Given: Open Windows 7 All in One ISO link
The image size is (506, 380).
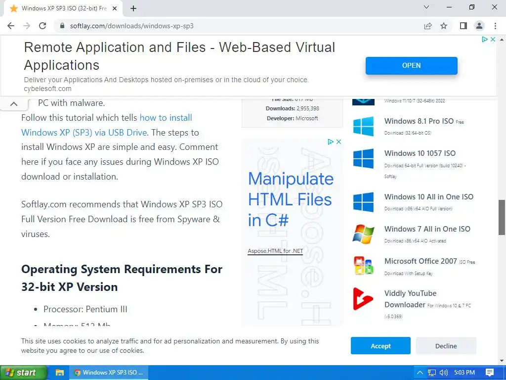Looking at the screenshot, I should tap(427, 229).
